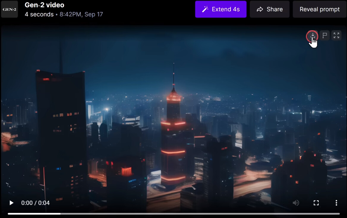Click the 4 seconds duration label
Viewport: 347px width, 218px height.
[x=39, y=14]
